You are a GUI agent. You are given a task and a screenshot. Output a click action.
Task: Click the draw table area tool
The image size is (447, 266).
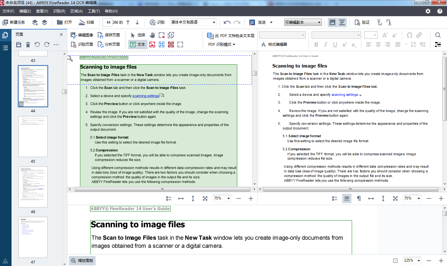[162, 44]
